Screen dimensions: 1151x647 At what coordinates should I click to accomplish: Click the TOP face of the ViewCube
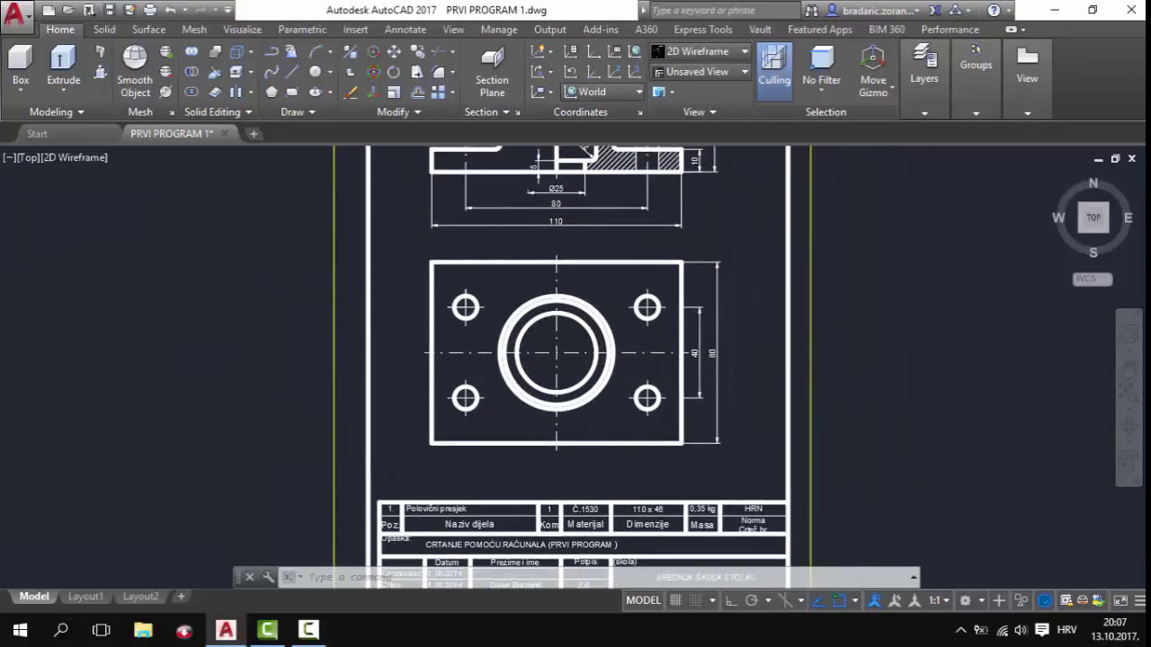[1093, 217]
